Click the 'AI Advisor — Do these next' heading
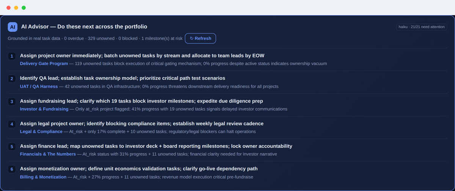Viewport: 455px width, 191px height. point(84,27)
